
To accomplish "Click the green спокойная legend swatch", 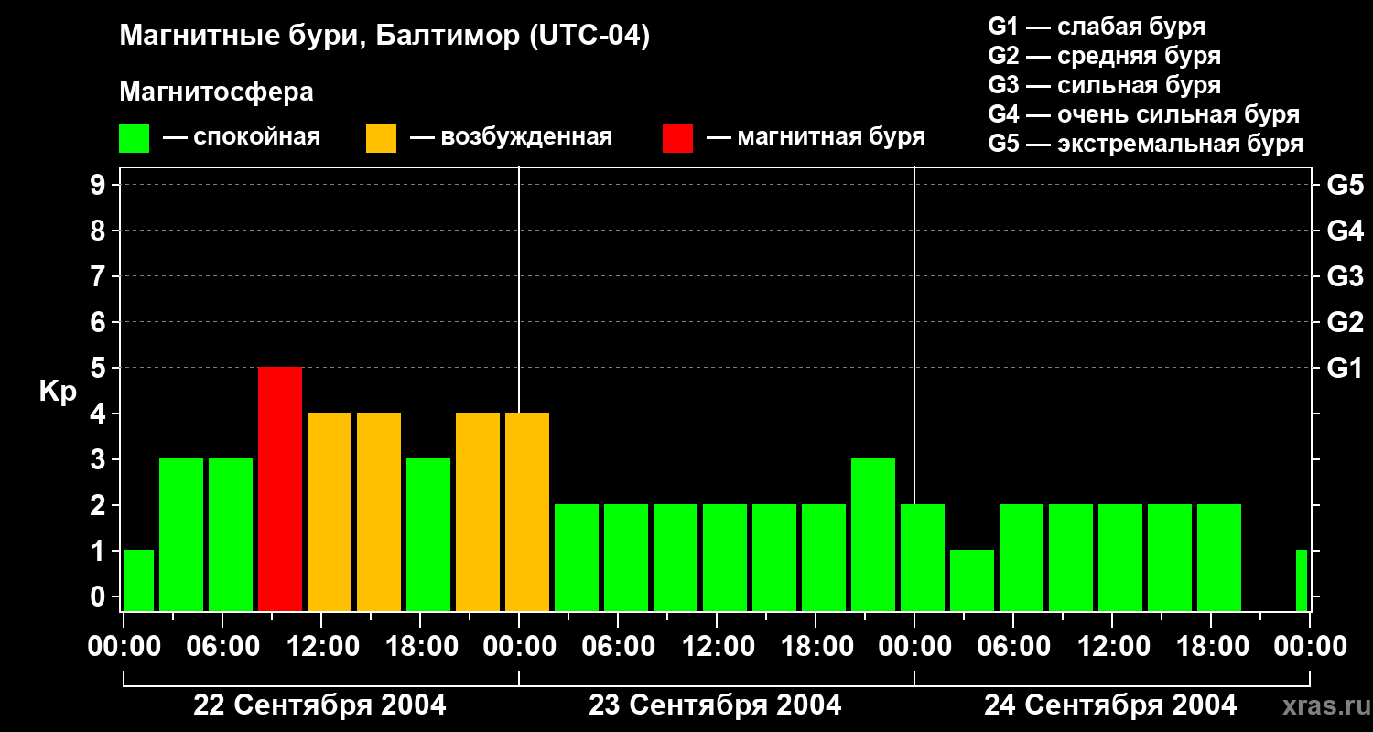I will tap(134, 138).
